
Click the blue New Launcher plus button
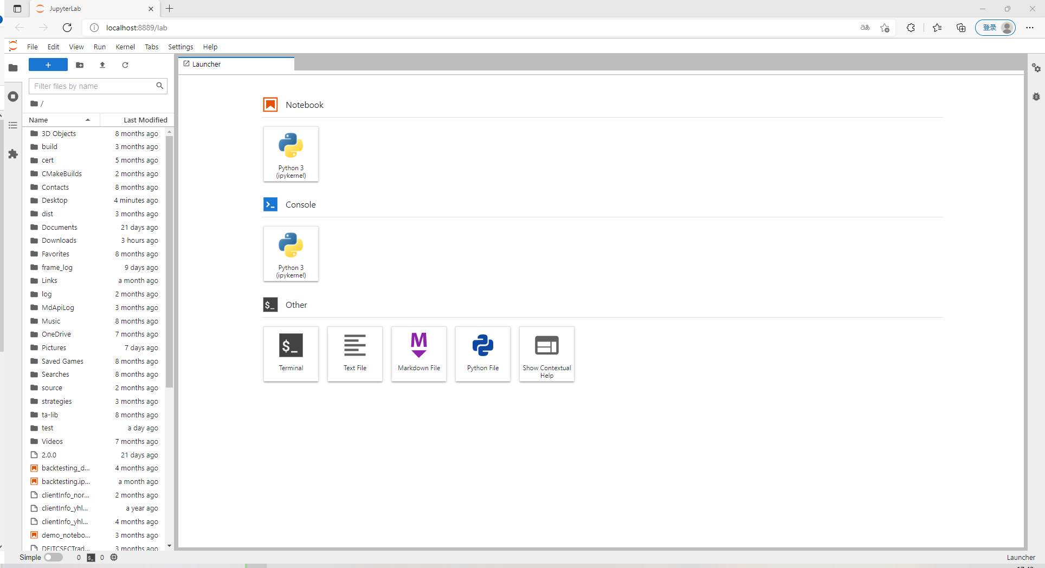click(48, 65)
